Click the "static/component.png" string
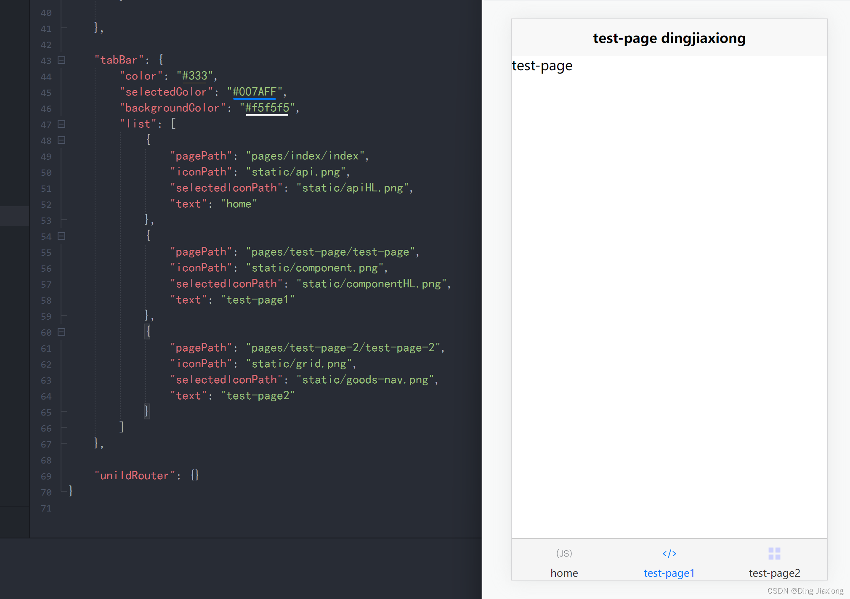Image resolution: width=850 pixels, height=599 pixels. pos(315,268)
